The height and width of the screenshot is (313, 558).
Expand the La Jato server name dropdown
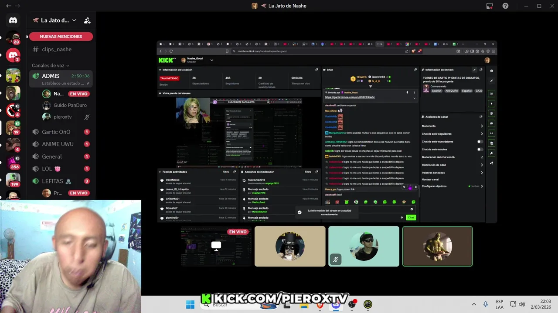(74, 20)
